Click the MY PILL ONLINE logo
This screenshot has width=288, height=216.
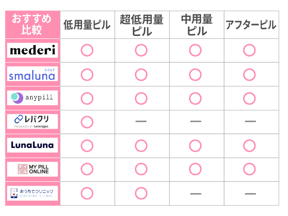coord(33,168)
